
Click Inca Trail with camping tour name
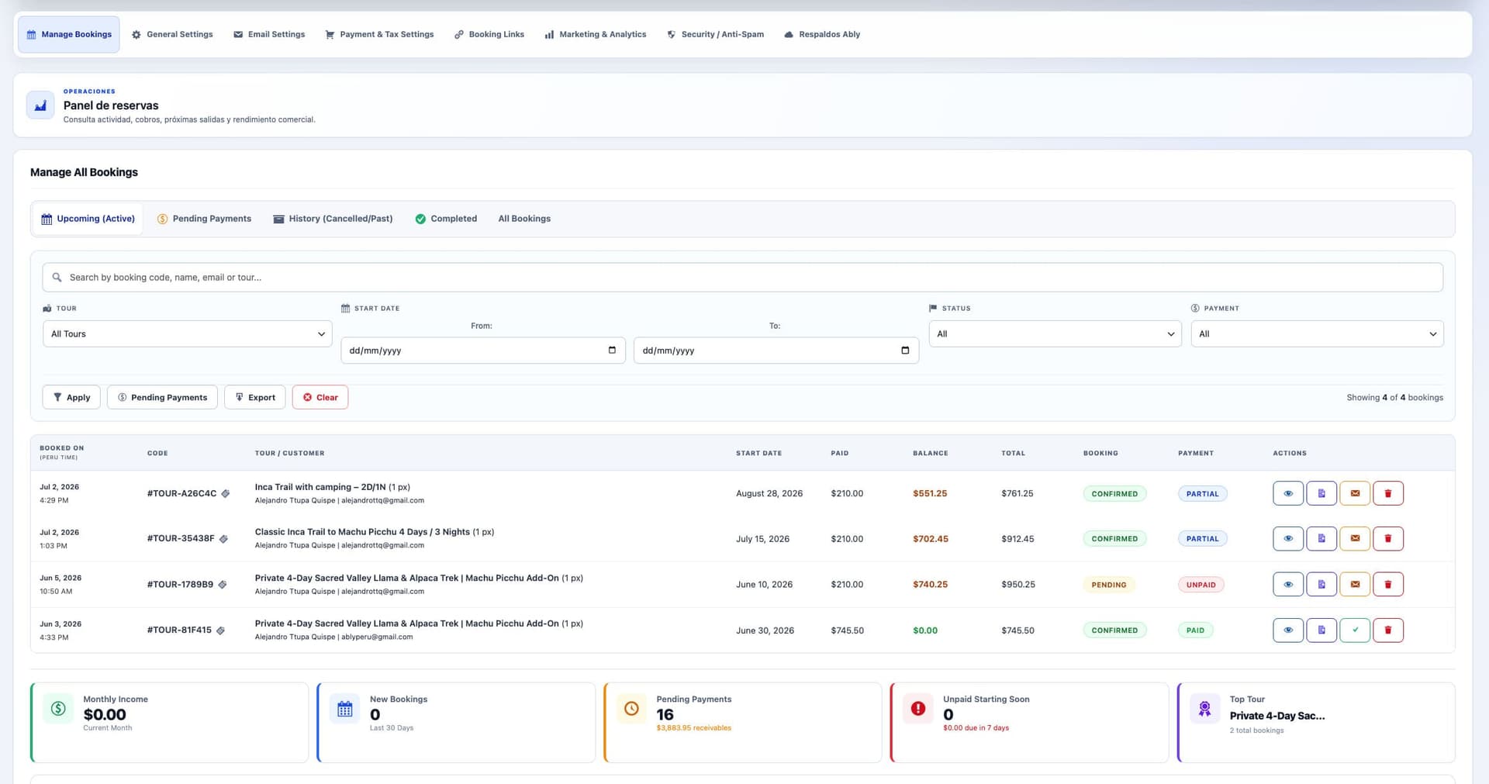(x=320, y=487)
